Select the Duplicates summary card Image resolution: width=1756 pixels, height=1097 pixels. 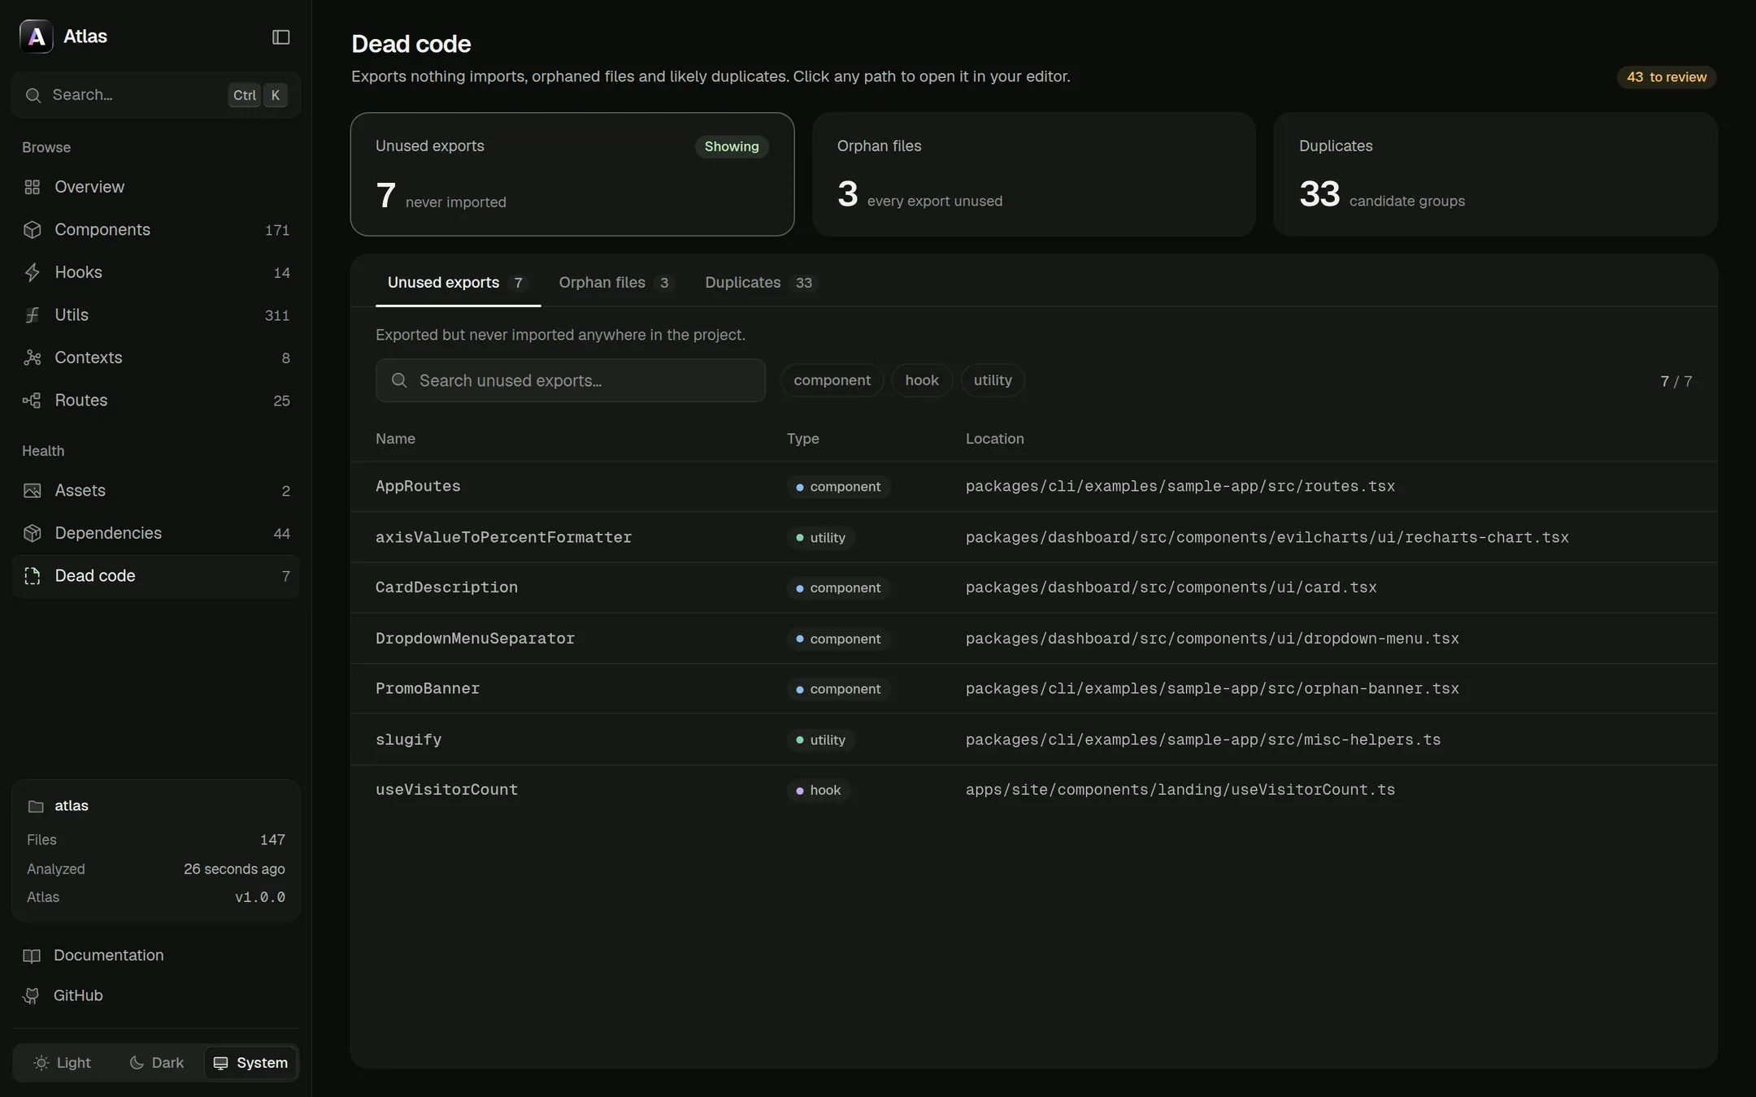tap(1495, 174)
